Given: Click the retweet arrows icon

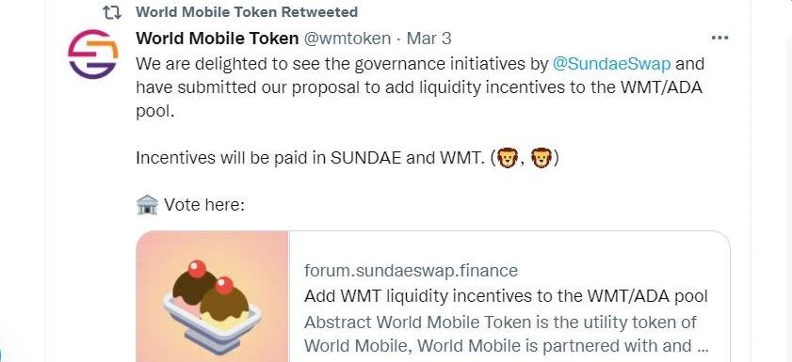Looking at the screenshot, I should point(112,12).
